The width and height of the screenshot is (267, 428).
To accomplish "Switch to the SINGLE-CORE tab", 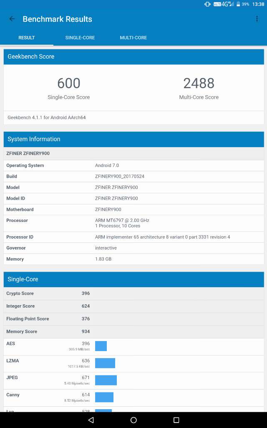I will pyautogui.click(x=80, y=38).
